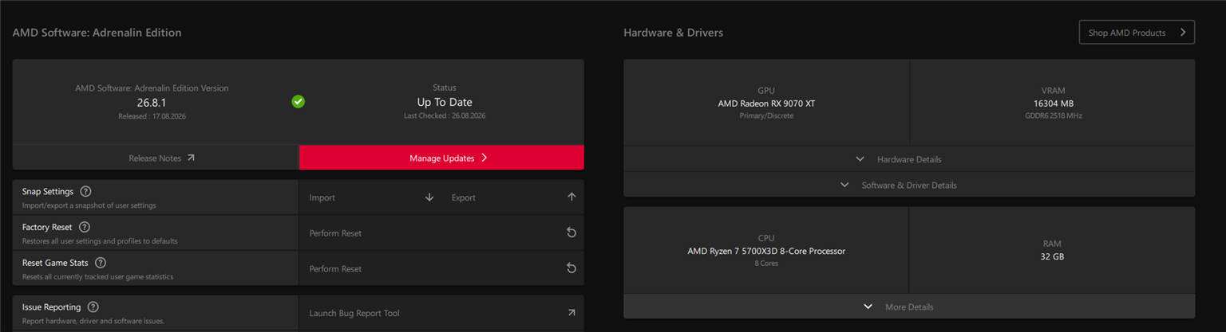Launch Bug Report Tool
1226x332 pixels.
441,313
